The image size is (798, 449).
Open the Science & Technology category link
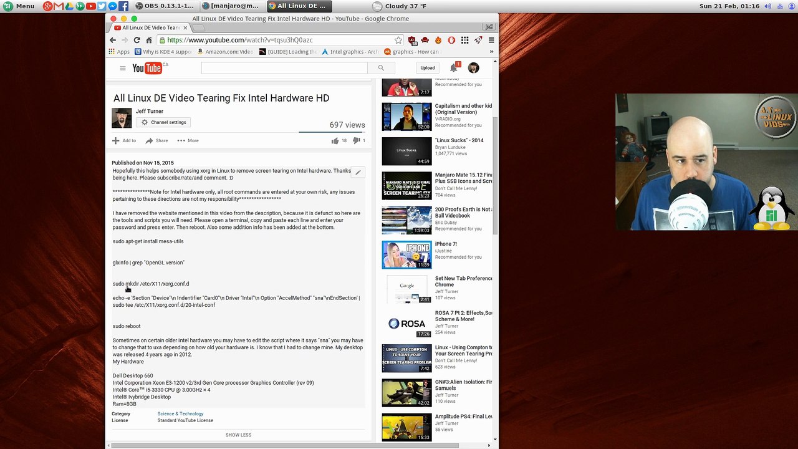point(180,414)
